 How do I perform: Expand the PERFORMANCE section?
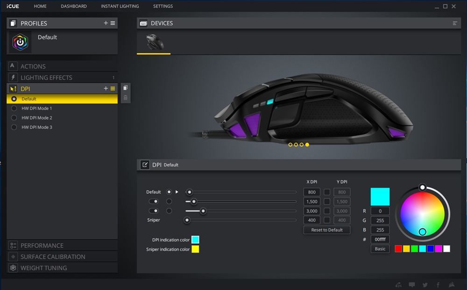(62, 245)
